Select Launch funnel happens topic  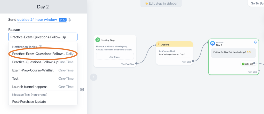tap(43, 87)
